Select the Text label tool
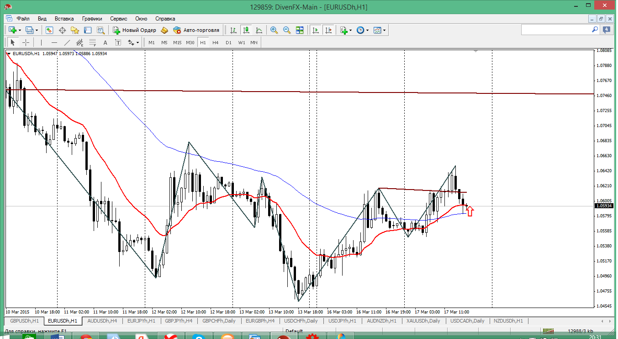Screen dimensions: 618x339 point(105,42)
